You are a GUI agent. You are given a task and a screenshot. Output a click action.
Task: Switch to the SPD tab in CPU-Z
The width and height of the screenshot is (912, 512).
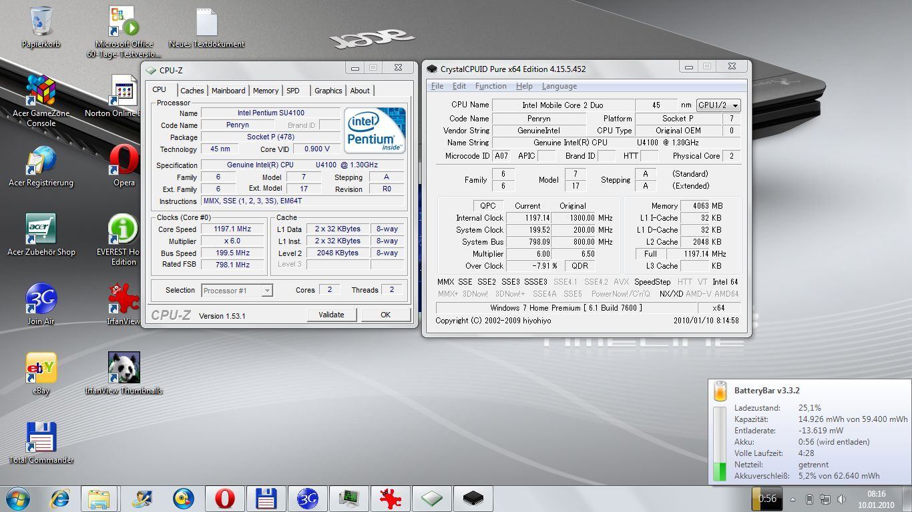[293, 91]
